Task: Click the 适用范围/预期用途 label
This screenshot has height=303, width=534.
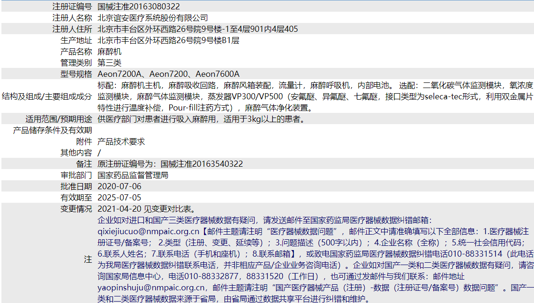Action: (59, 118)
